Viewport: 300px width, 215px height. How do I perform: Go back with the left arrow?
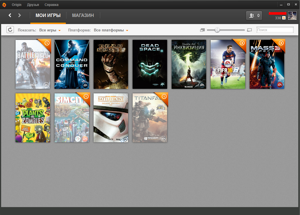[x=10, y=15]
